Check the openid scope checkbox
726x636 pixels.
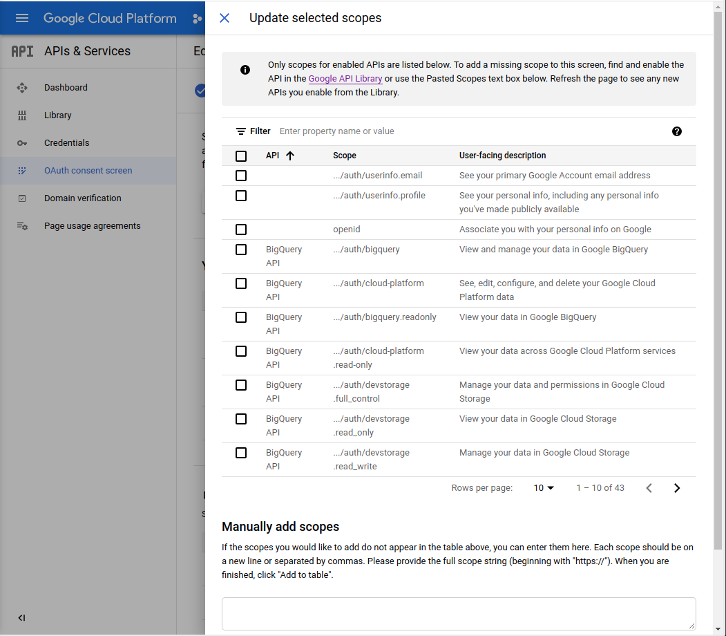pos(241,230)
